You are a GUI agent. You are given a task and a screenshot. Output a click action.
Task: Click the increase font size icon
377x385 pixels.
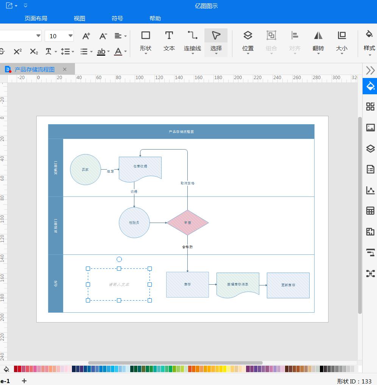86,36
